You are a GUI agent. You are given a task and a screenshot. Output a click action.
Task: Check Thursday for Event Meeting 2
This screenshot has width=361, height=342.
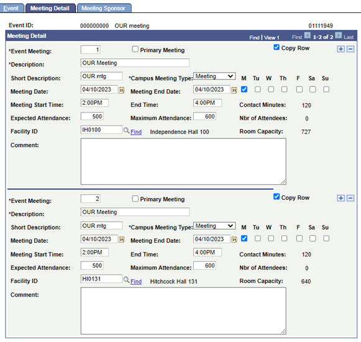(285, 238)
